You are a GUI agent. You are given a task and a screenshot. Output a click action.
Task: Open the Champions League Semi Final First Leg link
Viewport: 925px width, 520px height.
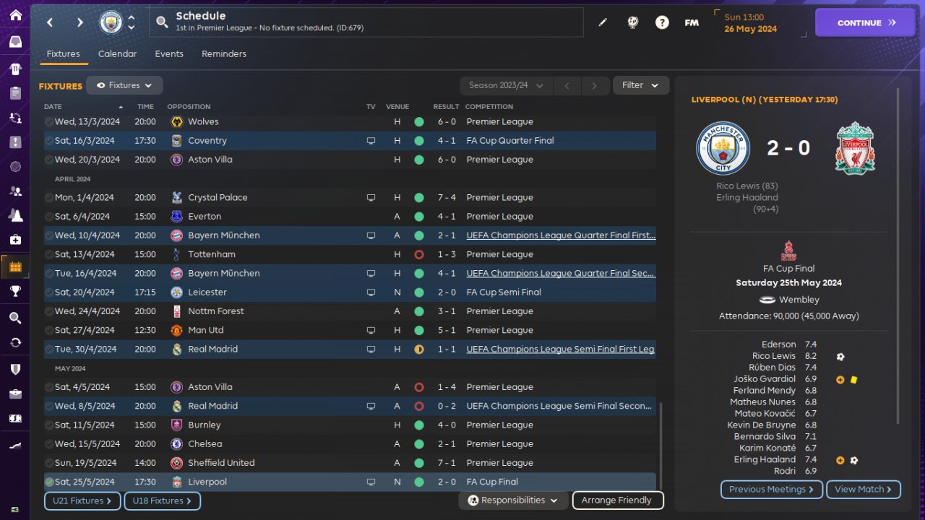pos(560,350)
